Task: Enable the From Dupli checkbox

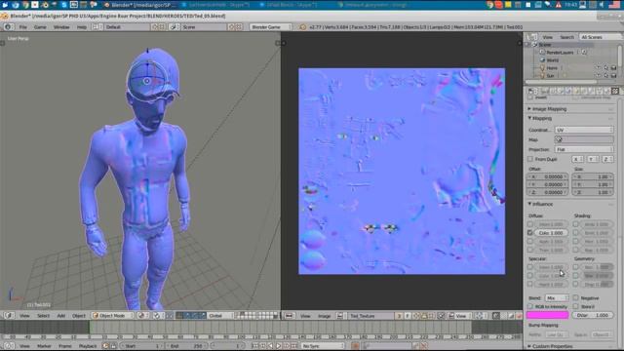Action: click(x=530, y=159)
